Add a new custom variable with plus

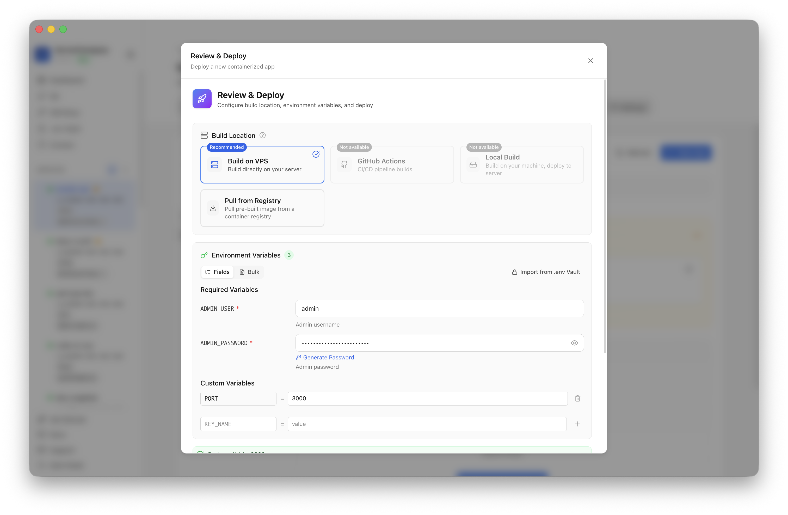577,424
